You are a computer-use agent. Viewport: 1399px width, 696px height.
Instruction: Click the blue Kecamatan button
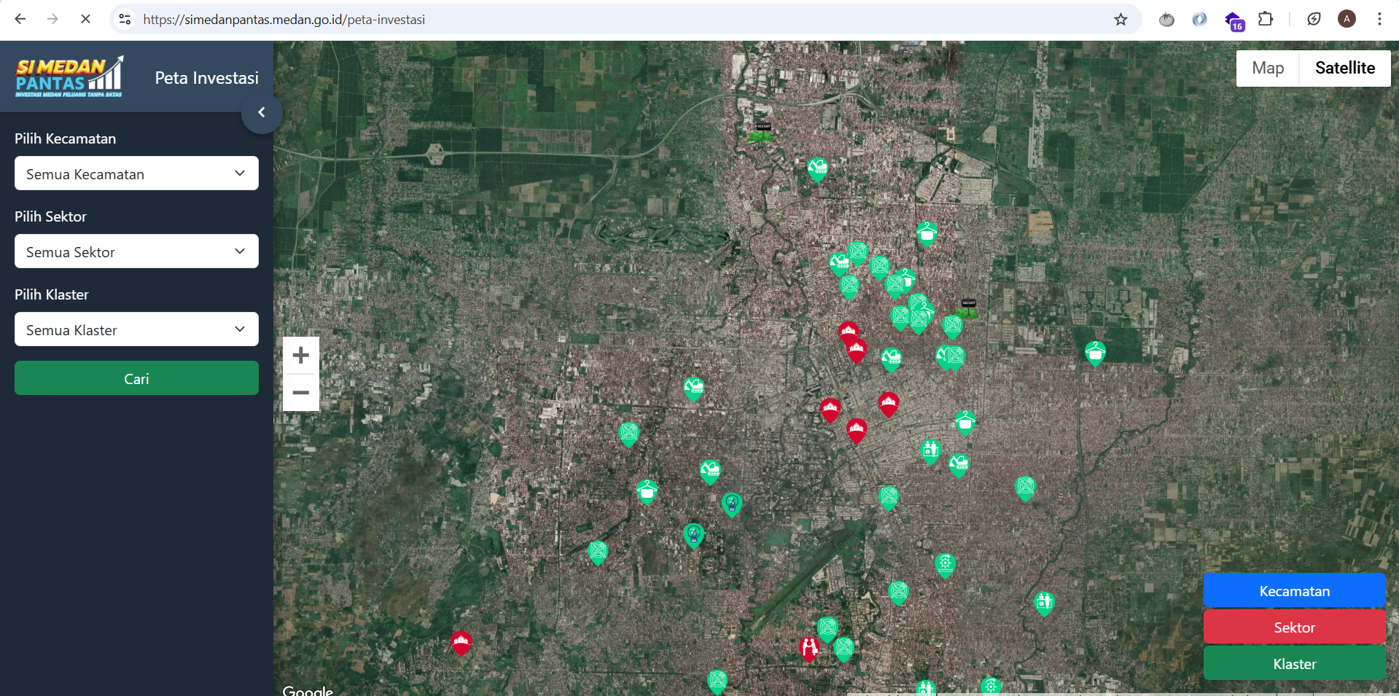(x=1294, y=591)
